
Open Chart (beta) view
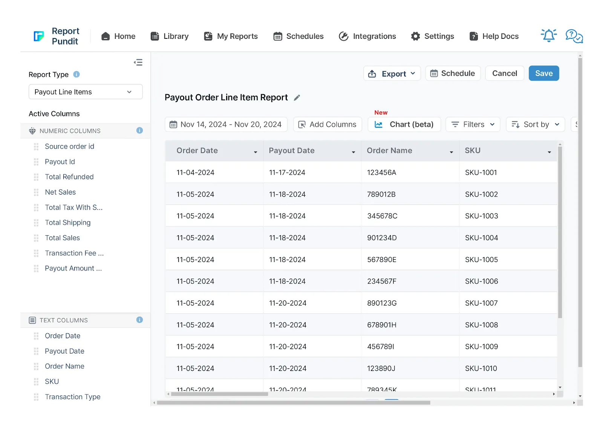(404, 124)
